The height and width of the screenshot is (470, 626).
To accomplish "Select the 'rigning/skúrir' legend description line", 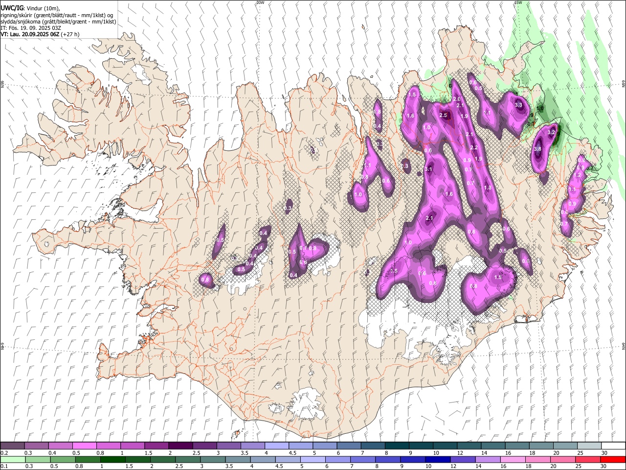I will (x=57, y=15).
